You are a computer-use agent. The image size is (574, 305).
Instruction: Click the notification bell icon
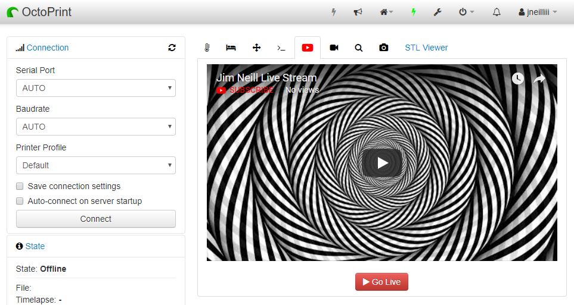[x=497, y=12]
